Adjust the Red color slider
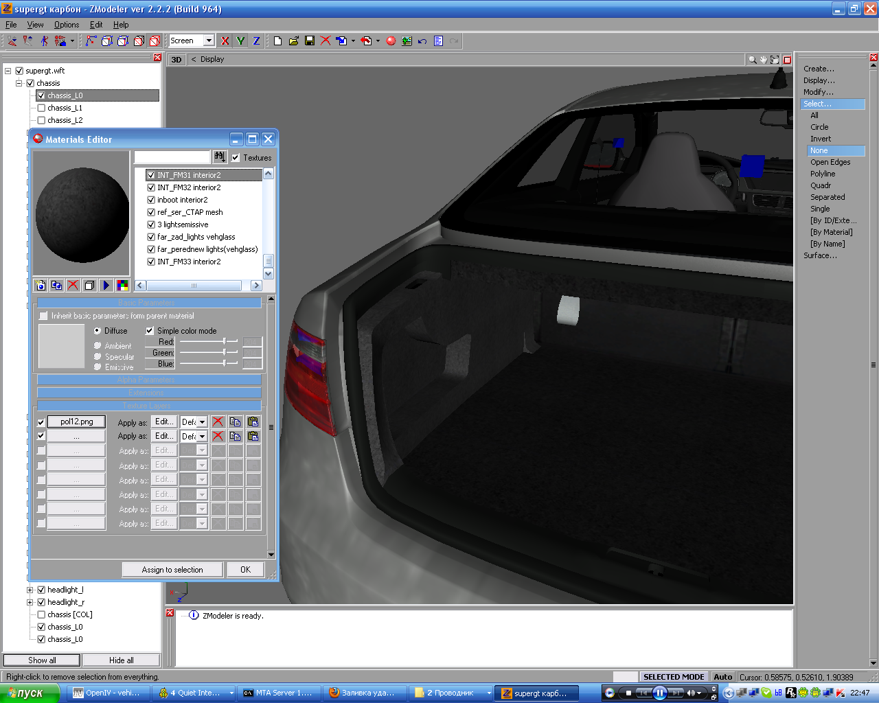Viewport: 879px width, 703px height. pyautogui.click(x=224, y=341)
